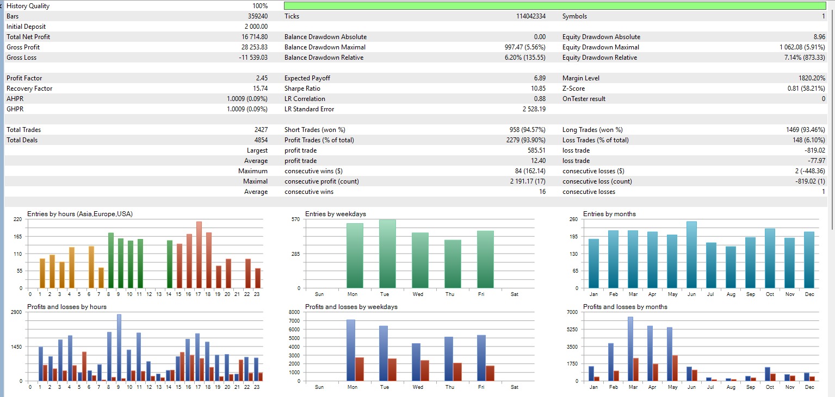Select the Total Trades value 2427
The width and height of the screenshot is (835, 397).
[x=261, y=130]
